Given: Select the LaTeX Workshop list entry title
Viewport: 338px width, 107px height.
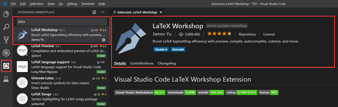Looking at the screenshot, I should coord(44,30).
